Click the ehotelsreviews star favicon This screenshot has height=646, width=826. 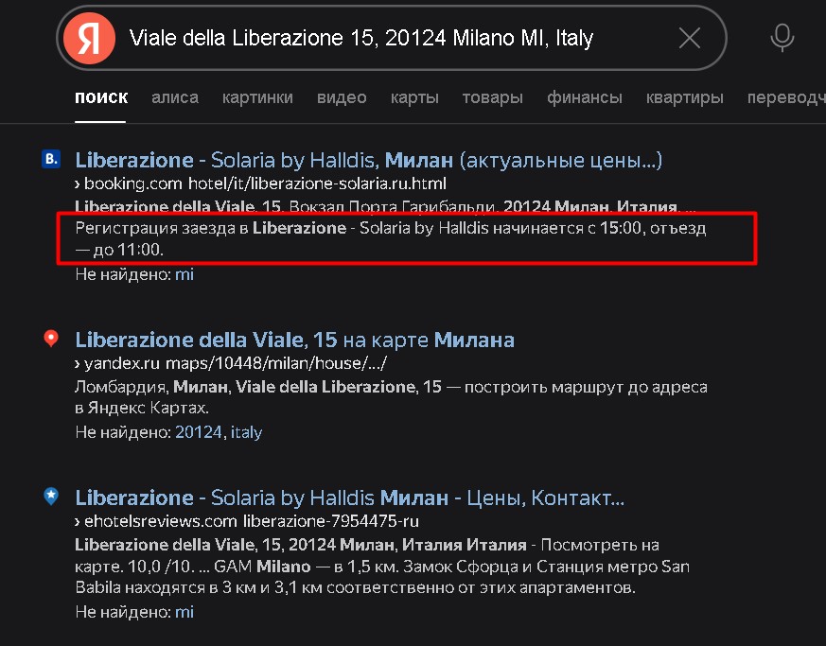point(51,496)
